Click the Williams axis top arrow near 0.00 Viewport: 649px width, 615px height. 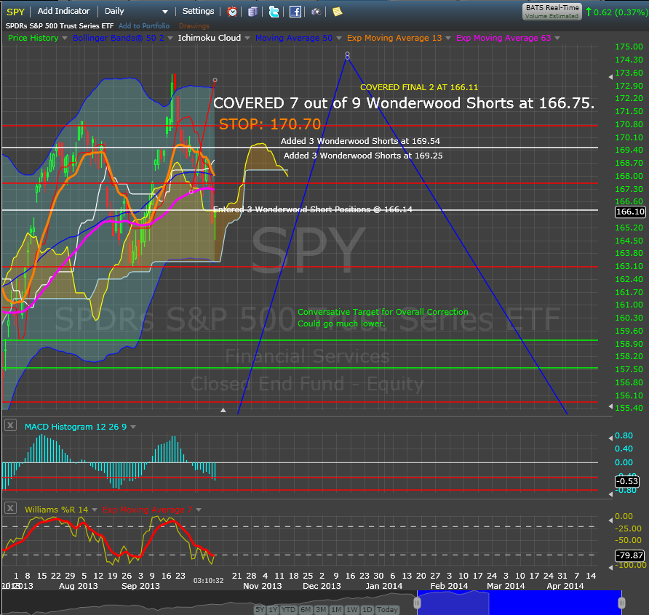pos(610,520)
